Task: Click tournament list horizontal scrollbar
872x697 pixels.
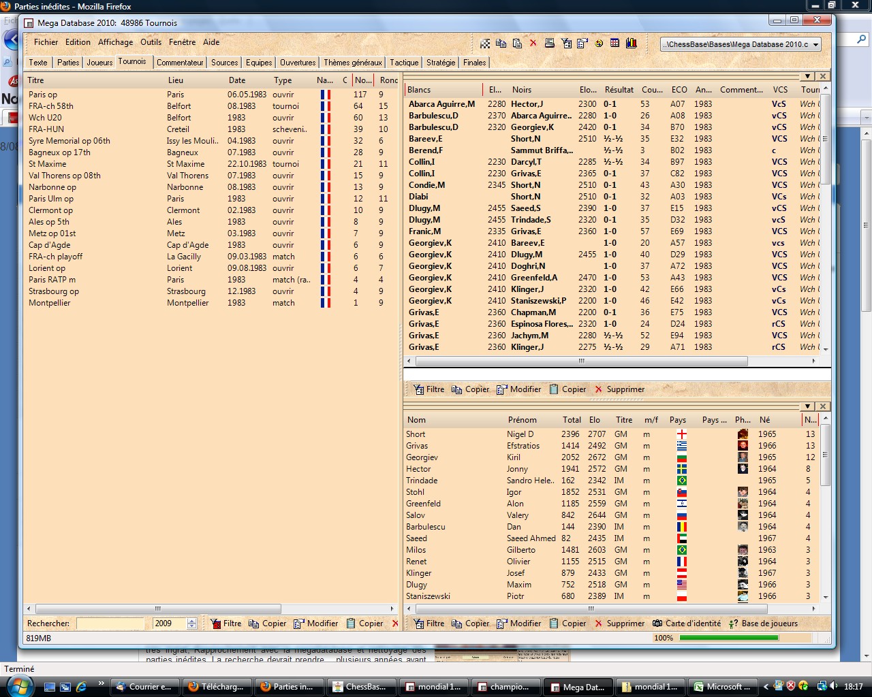Action: 157,609
